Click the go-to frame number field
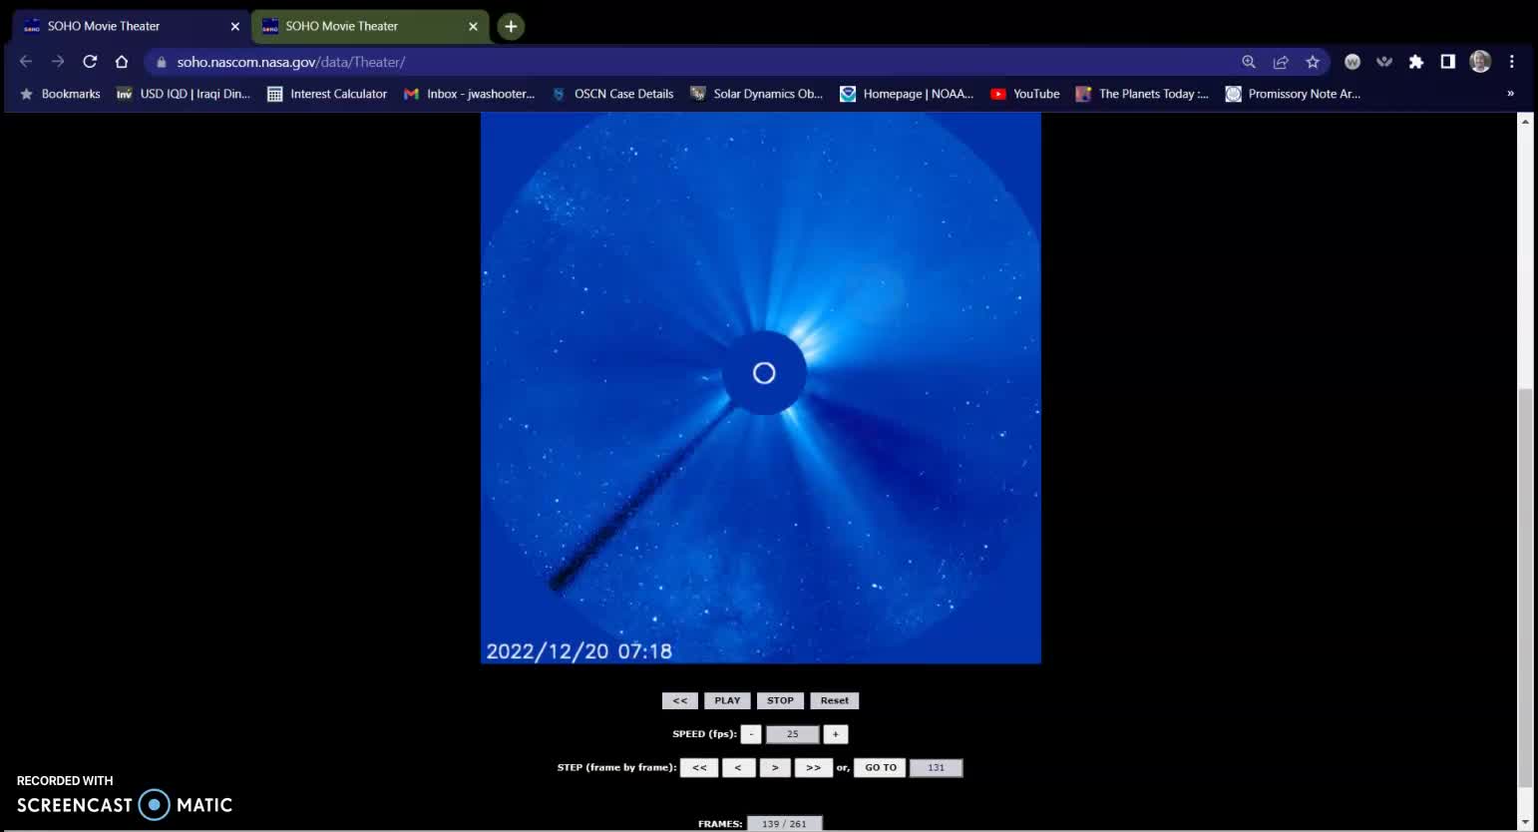This screenshot has height=832, width=1538. 936,768
